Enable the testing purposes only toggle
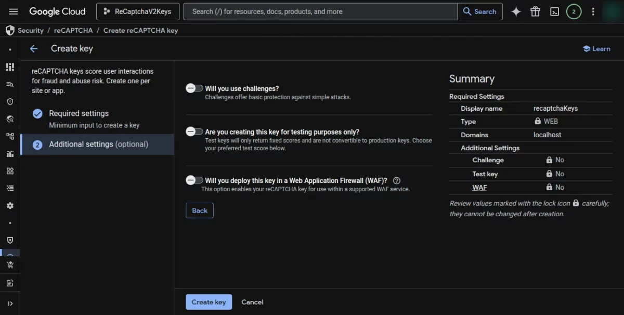The height and width of the screenshot is (315, 624). tap(194, 132)
